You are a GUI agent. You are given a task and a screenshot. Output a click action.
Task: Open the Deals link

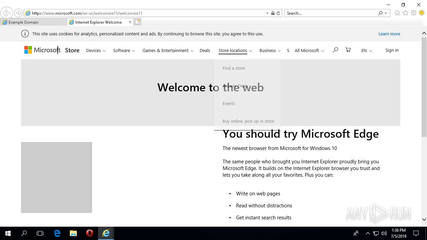[x=205, y=50]
